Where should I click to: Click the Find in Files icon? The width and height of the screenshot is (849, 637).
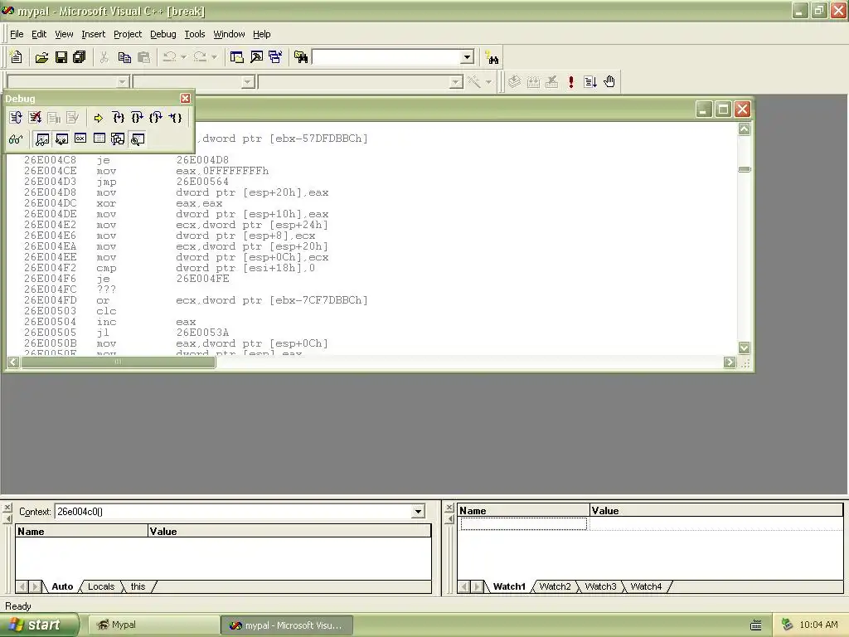[301, 57]
